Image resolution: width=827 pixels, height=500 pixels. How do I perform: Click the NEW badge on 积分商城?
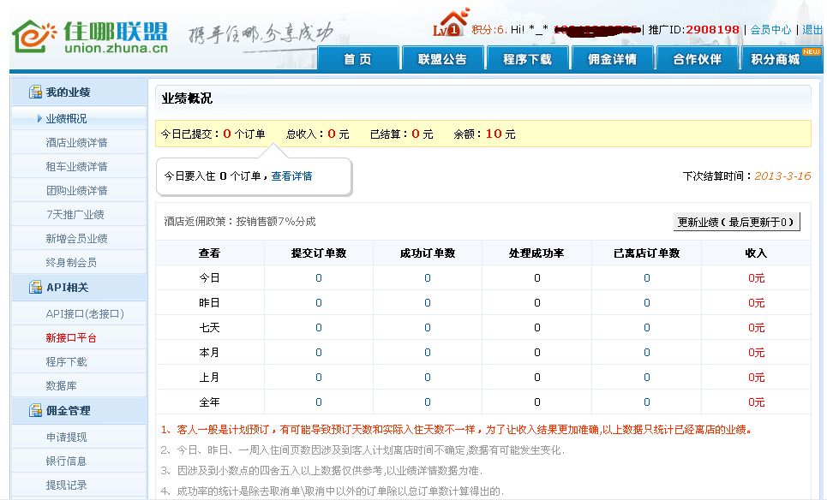pyautogui.click(x=810, y=51)
